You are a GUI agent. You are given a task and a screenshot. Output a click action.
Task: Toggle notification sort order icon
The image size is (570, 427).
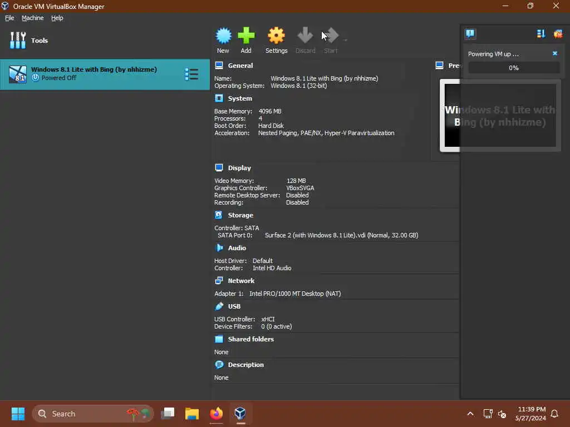[541, 34]
